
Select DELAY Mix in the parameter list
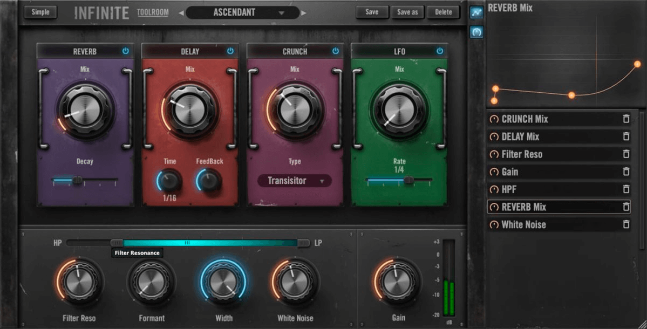click(520, 137)
